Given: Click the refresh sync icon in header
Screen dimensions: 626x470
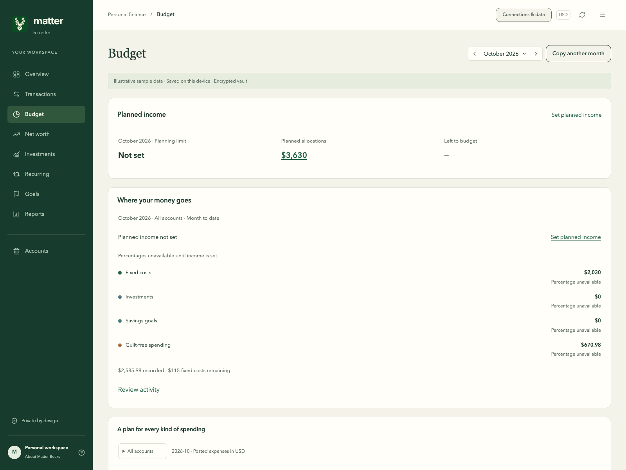Looking at the screenshot, I should (582, 15).
